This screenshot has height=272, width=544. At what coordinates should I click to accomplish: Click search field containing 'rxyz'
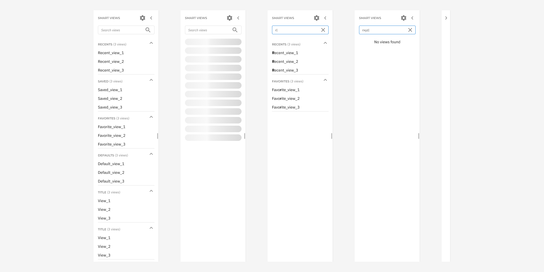tap(387, 30)
